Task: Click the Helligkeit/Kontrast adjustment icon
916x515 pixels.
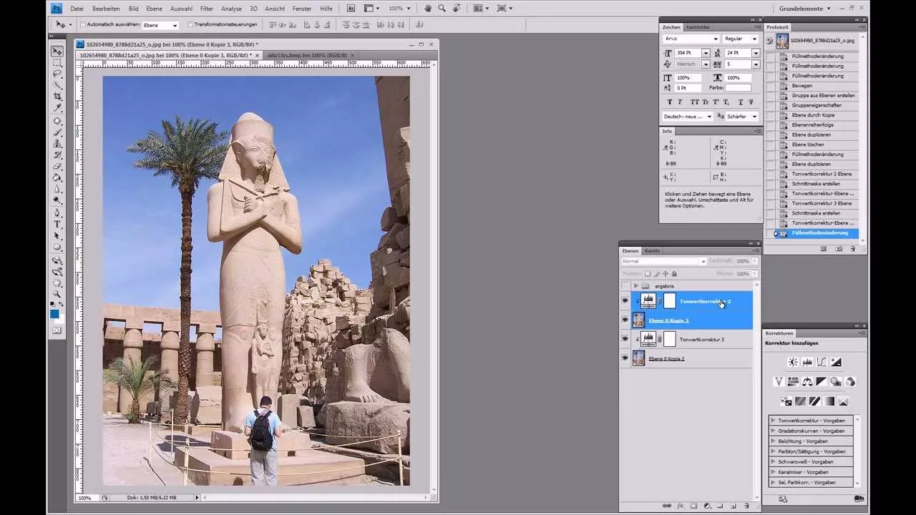Action: pos(793,362)
